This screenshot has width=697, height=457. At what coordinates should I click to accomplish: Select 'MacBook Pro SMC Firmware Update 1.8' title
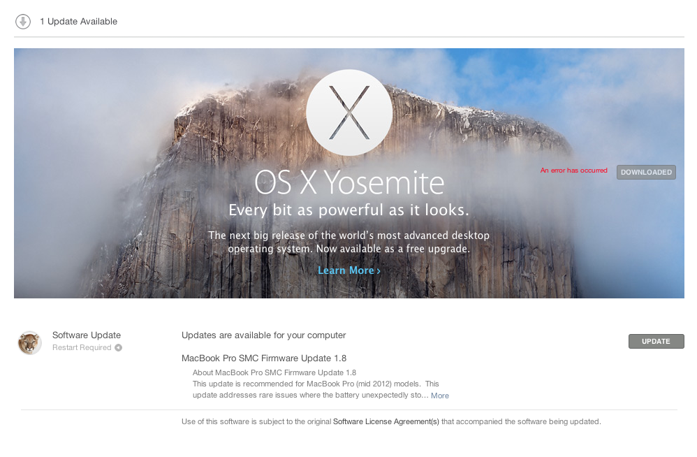263,358
